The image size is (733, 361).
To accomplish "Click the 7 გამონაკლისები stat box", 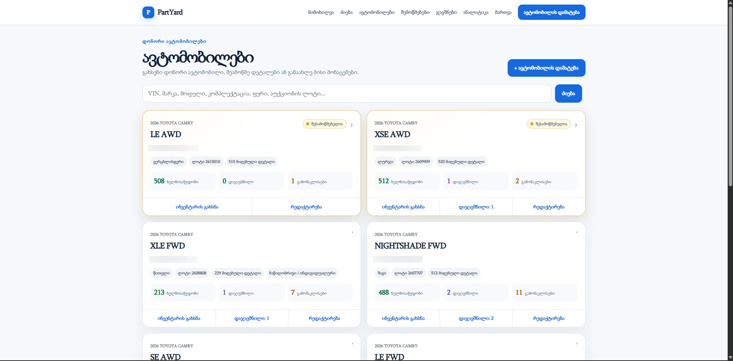I will (x=320, y=292).
